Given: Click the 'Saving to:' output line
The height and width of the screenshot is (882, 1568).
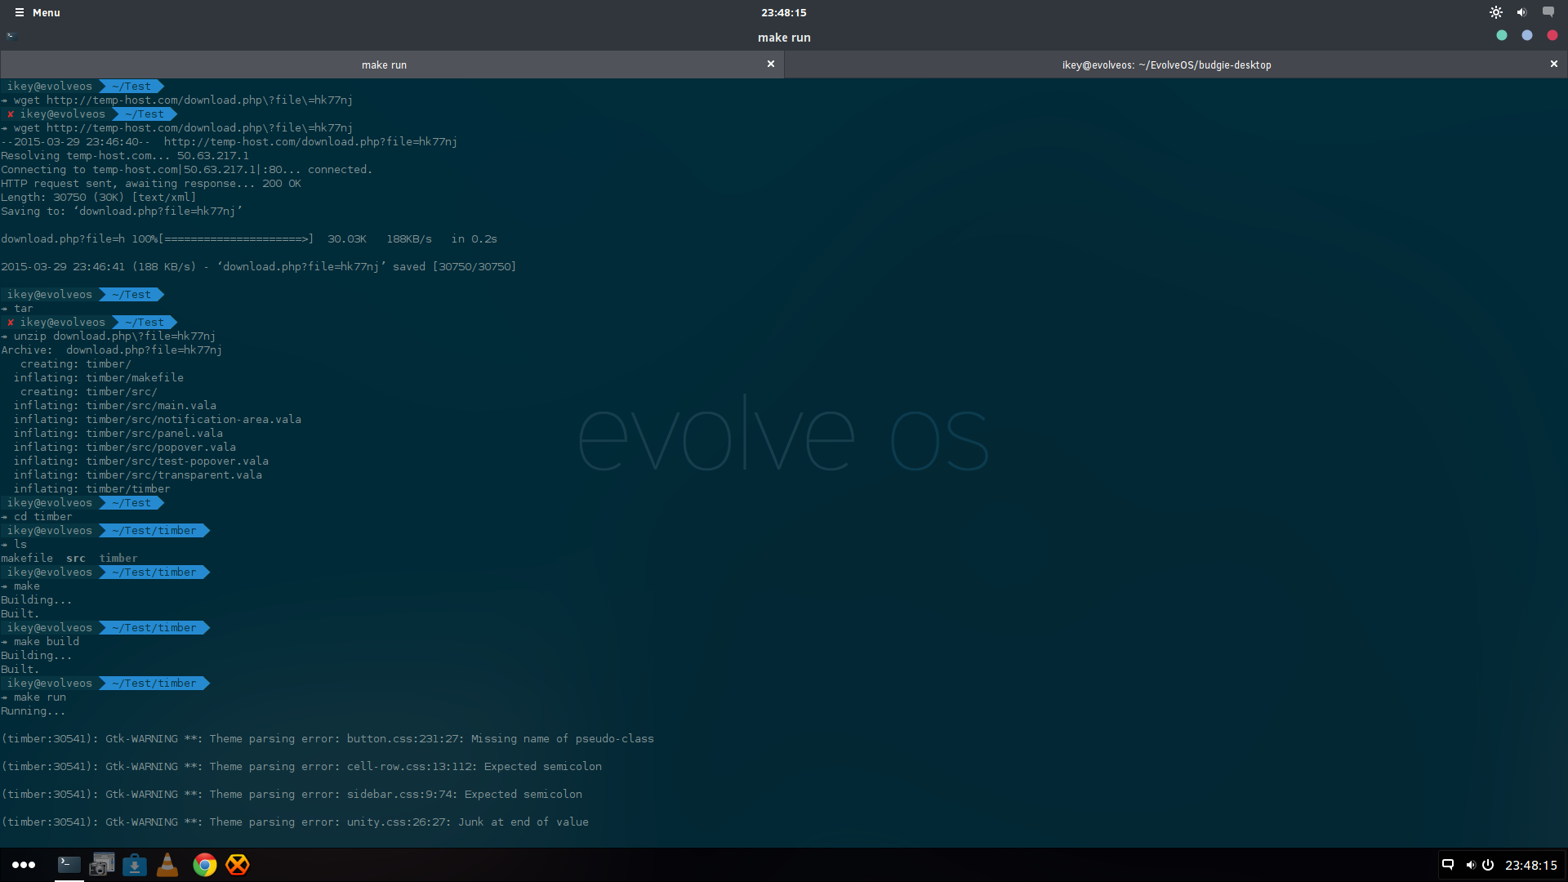Looking at the screenshot, I should pos(122,212).
